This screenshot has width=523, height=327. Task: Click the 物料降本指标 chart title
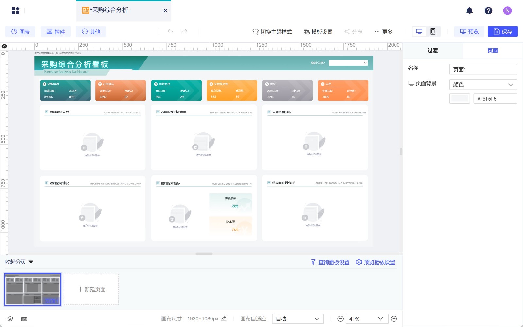click(170, 183)
